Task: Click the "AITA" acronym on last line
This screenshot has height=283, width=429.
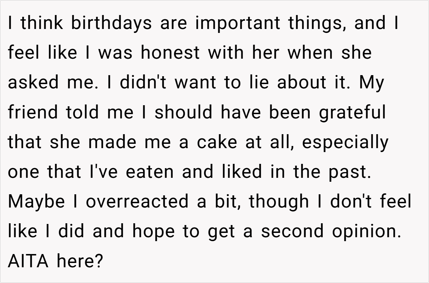Action: [28, 261]
